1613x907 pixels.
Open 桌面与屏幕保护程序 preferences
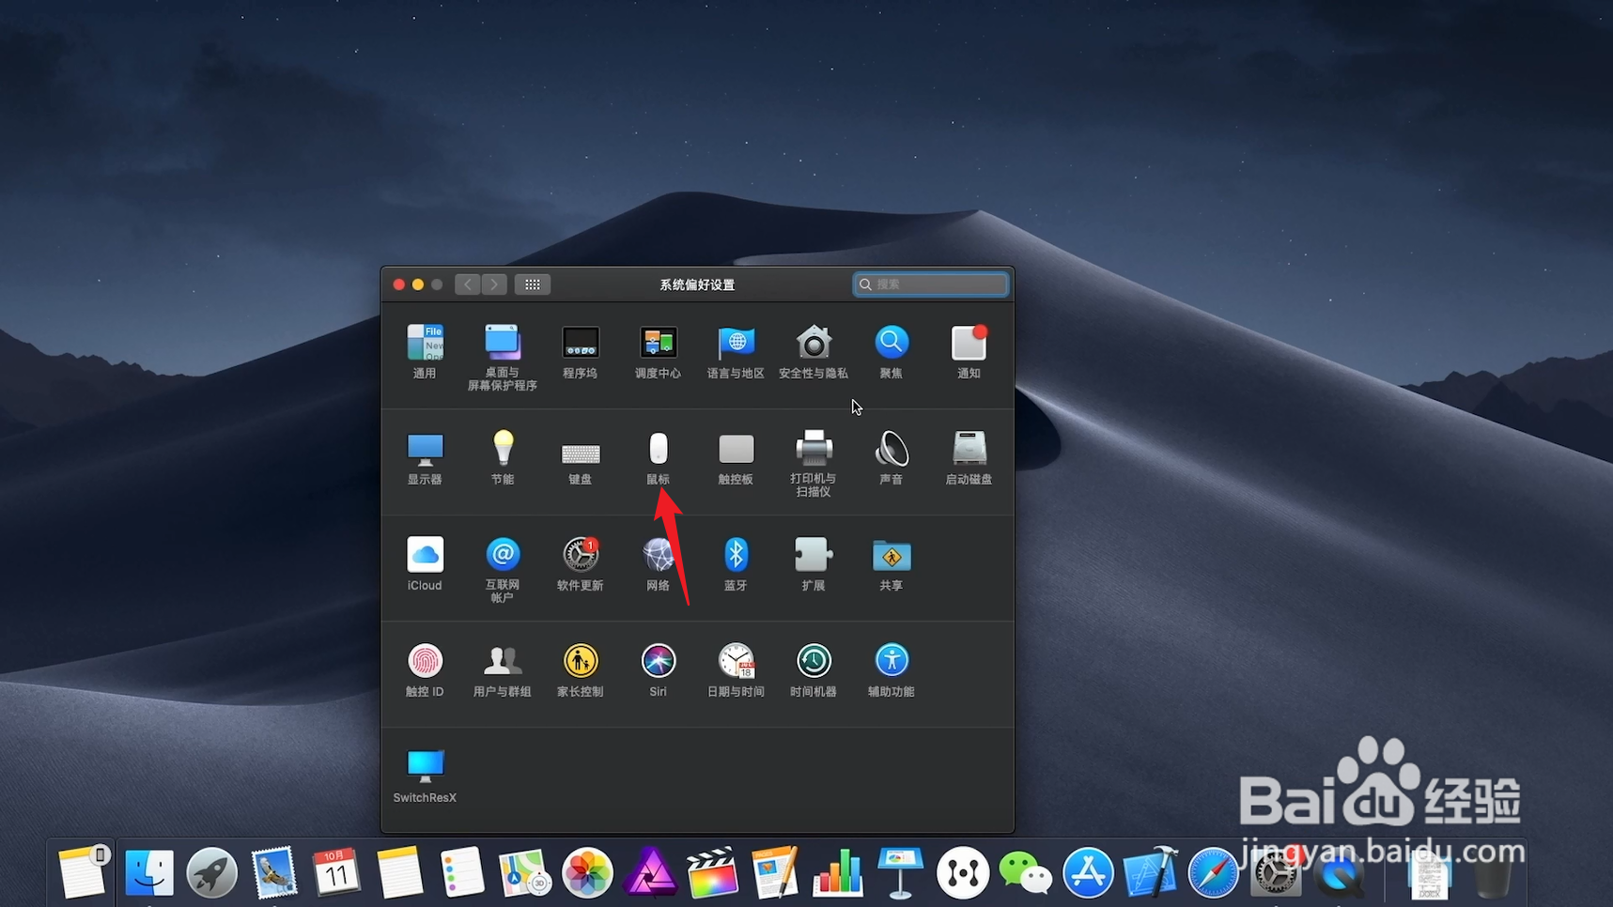(503, 358)
